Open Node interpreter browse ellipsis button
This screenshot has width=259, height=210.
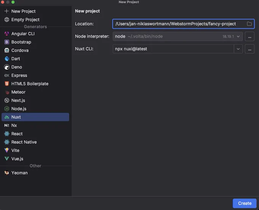249,36
